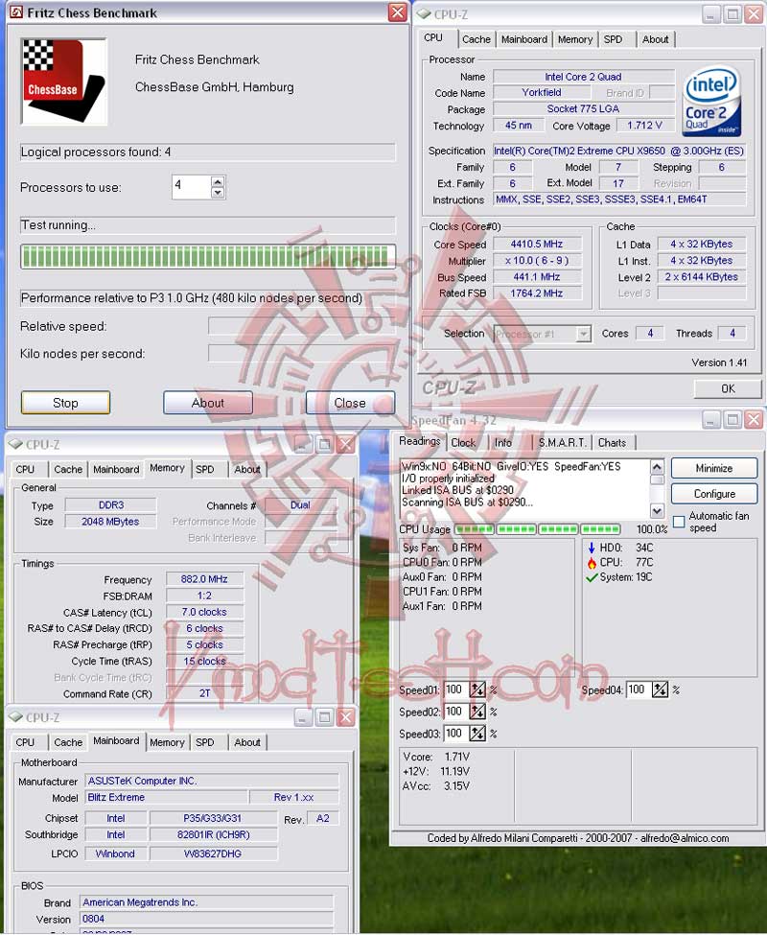Open SpeedFan Info tab
Image resolution: width=767 pixels, height=935 pixels.
(503, 442)
